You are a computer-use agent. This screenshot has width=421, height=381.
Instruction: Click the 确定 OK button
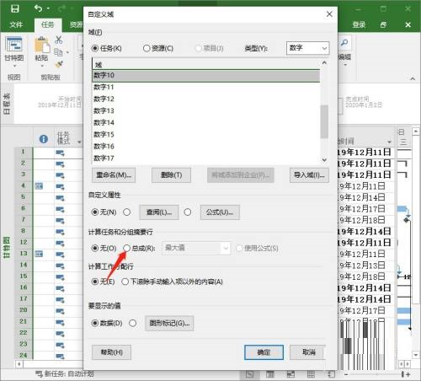[x=264, y=352]
